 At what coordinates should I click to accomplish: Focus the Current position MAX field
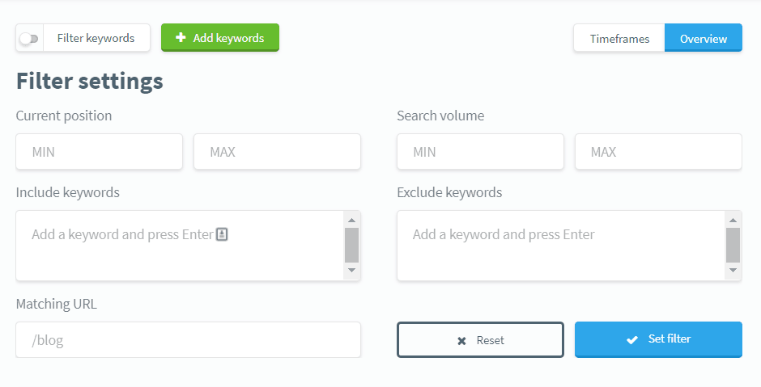point(277,152)
